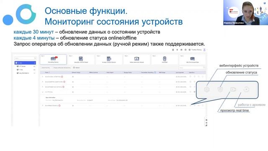This screenshot has width=268, height=151.
Task: Click live view icon in last row Operation
Action: 198,106
